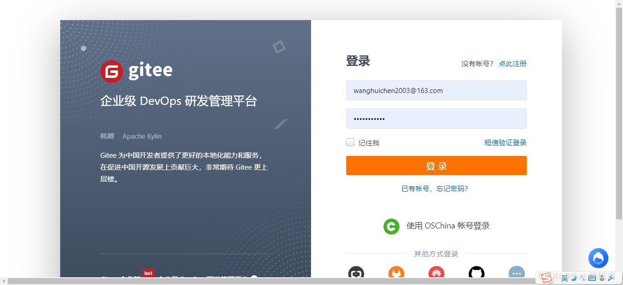
Task: Open the blue customer service chat bubble
Action: click(598, 258)
